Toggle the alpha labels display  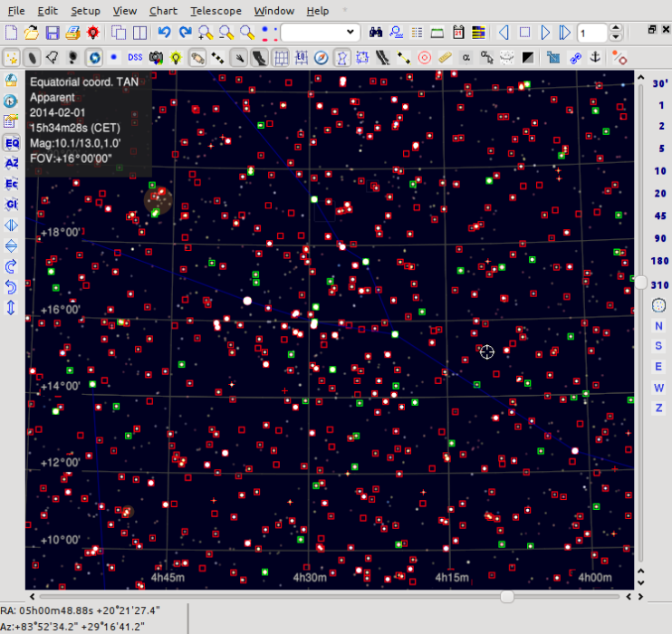[x=466, y=57]
